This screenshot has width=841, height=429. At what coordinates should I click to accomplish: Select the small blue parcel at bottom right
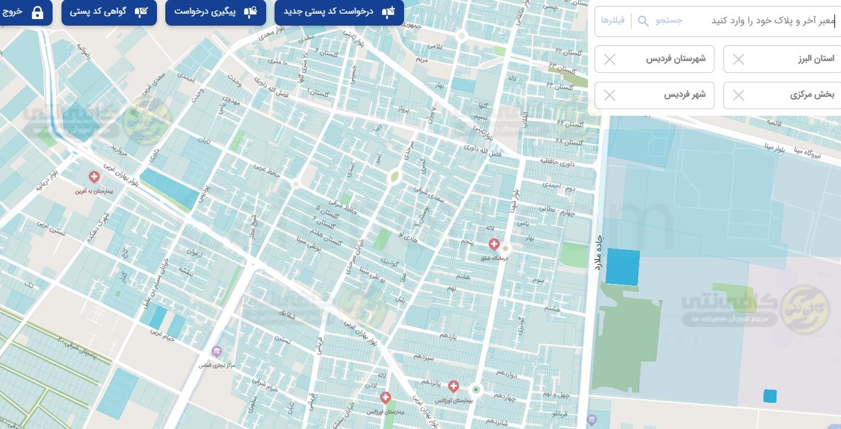point(770,396)
